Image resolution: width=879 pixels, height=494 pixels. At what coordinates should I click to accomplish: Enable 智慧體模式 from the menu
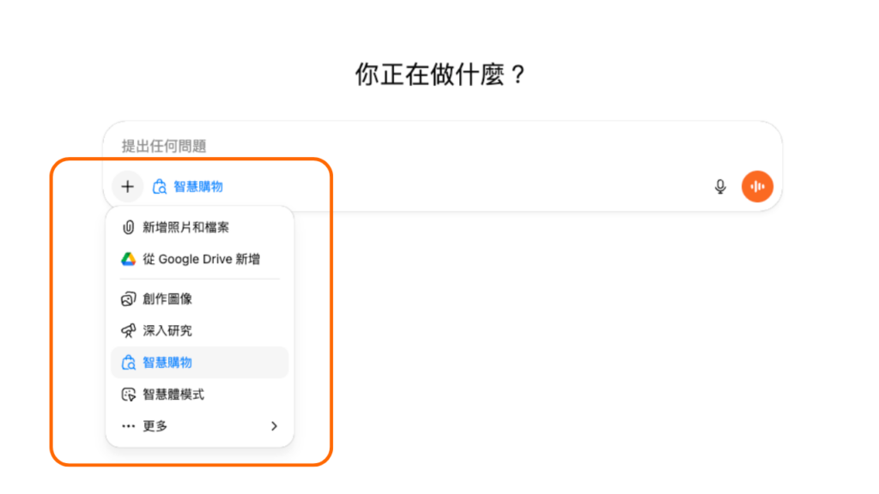[173, 395]
